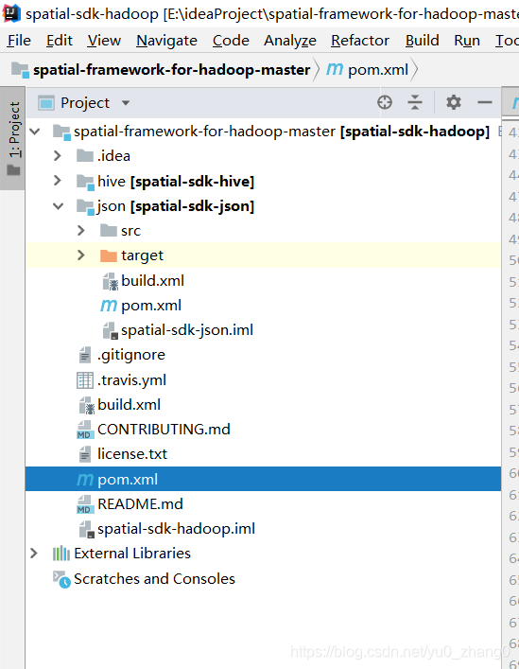519x669 pixels.
Task: Open the Navigate menu
Action: [166, 41]
